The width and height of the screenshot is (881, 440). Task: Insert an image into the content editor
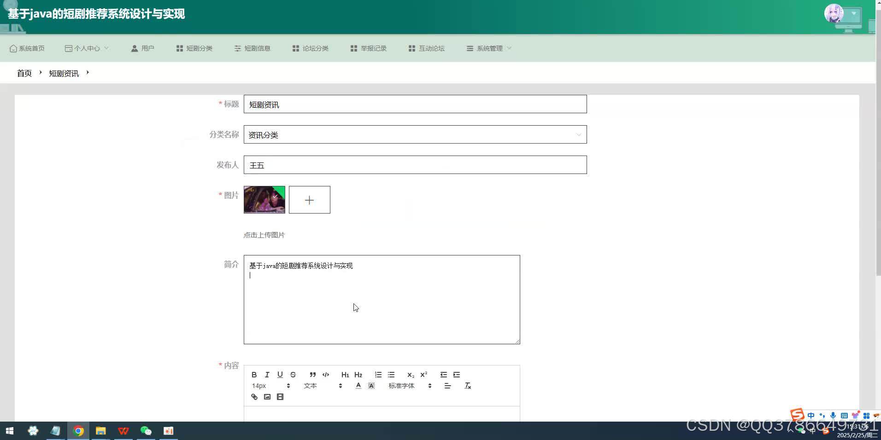(267, 397)
